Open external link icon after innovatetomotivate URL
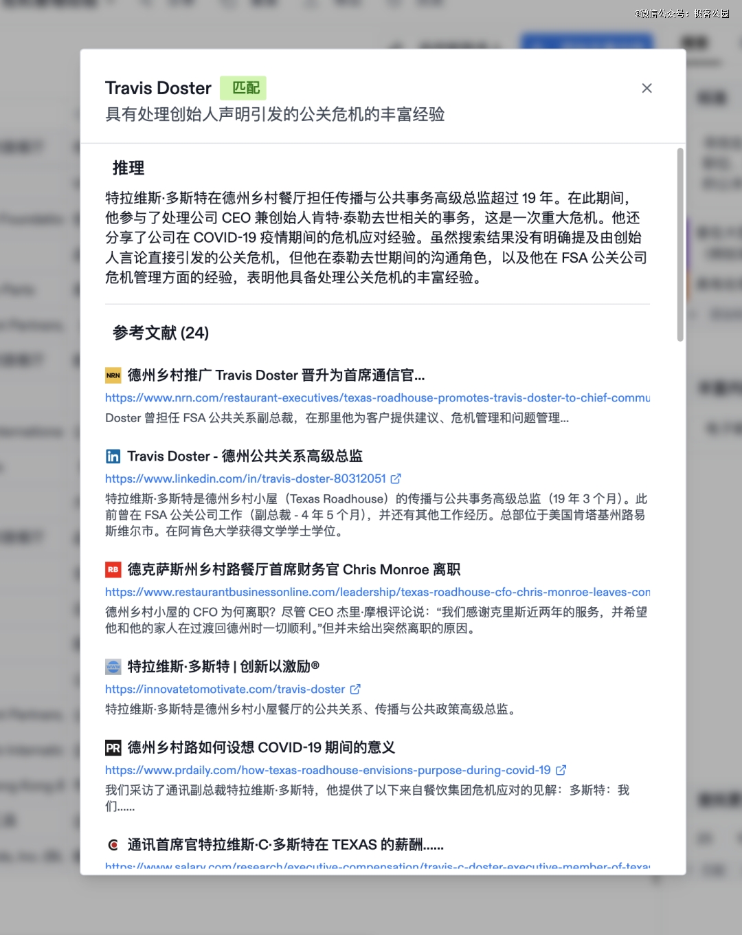 [355, 689]
